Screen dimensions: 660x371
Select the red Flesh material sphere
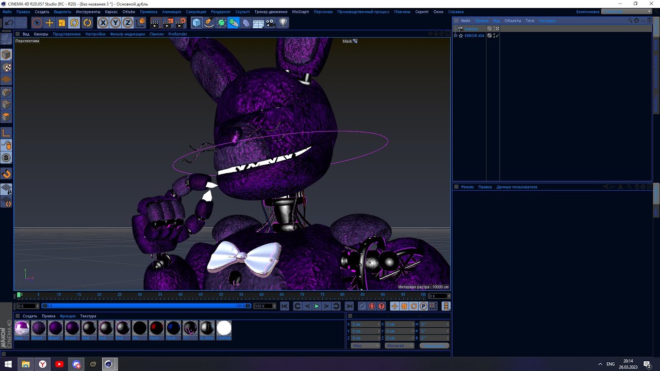[x=156, y=328]
